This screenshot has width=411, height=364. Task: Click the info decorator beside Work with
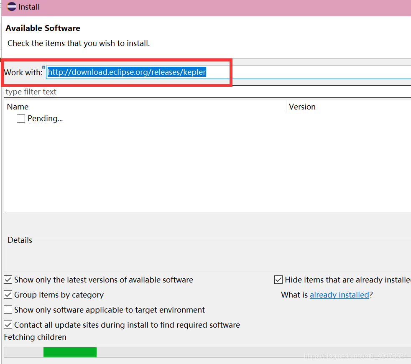pos(44,67)
